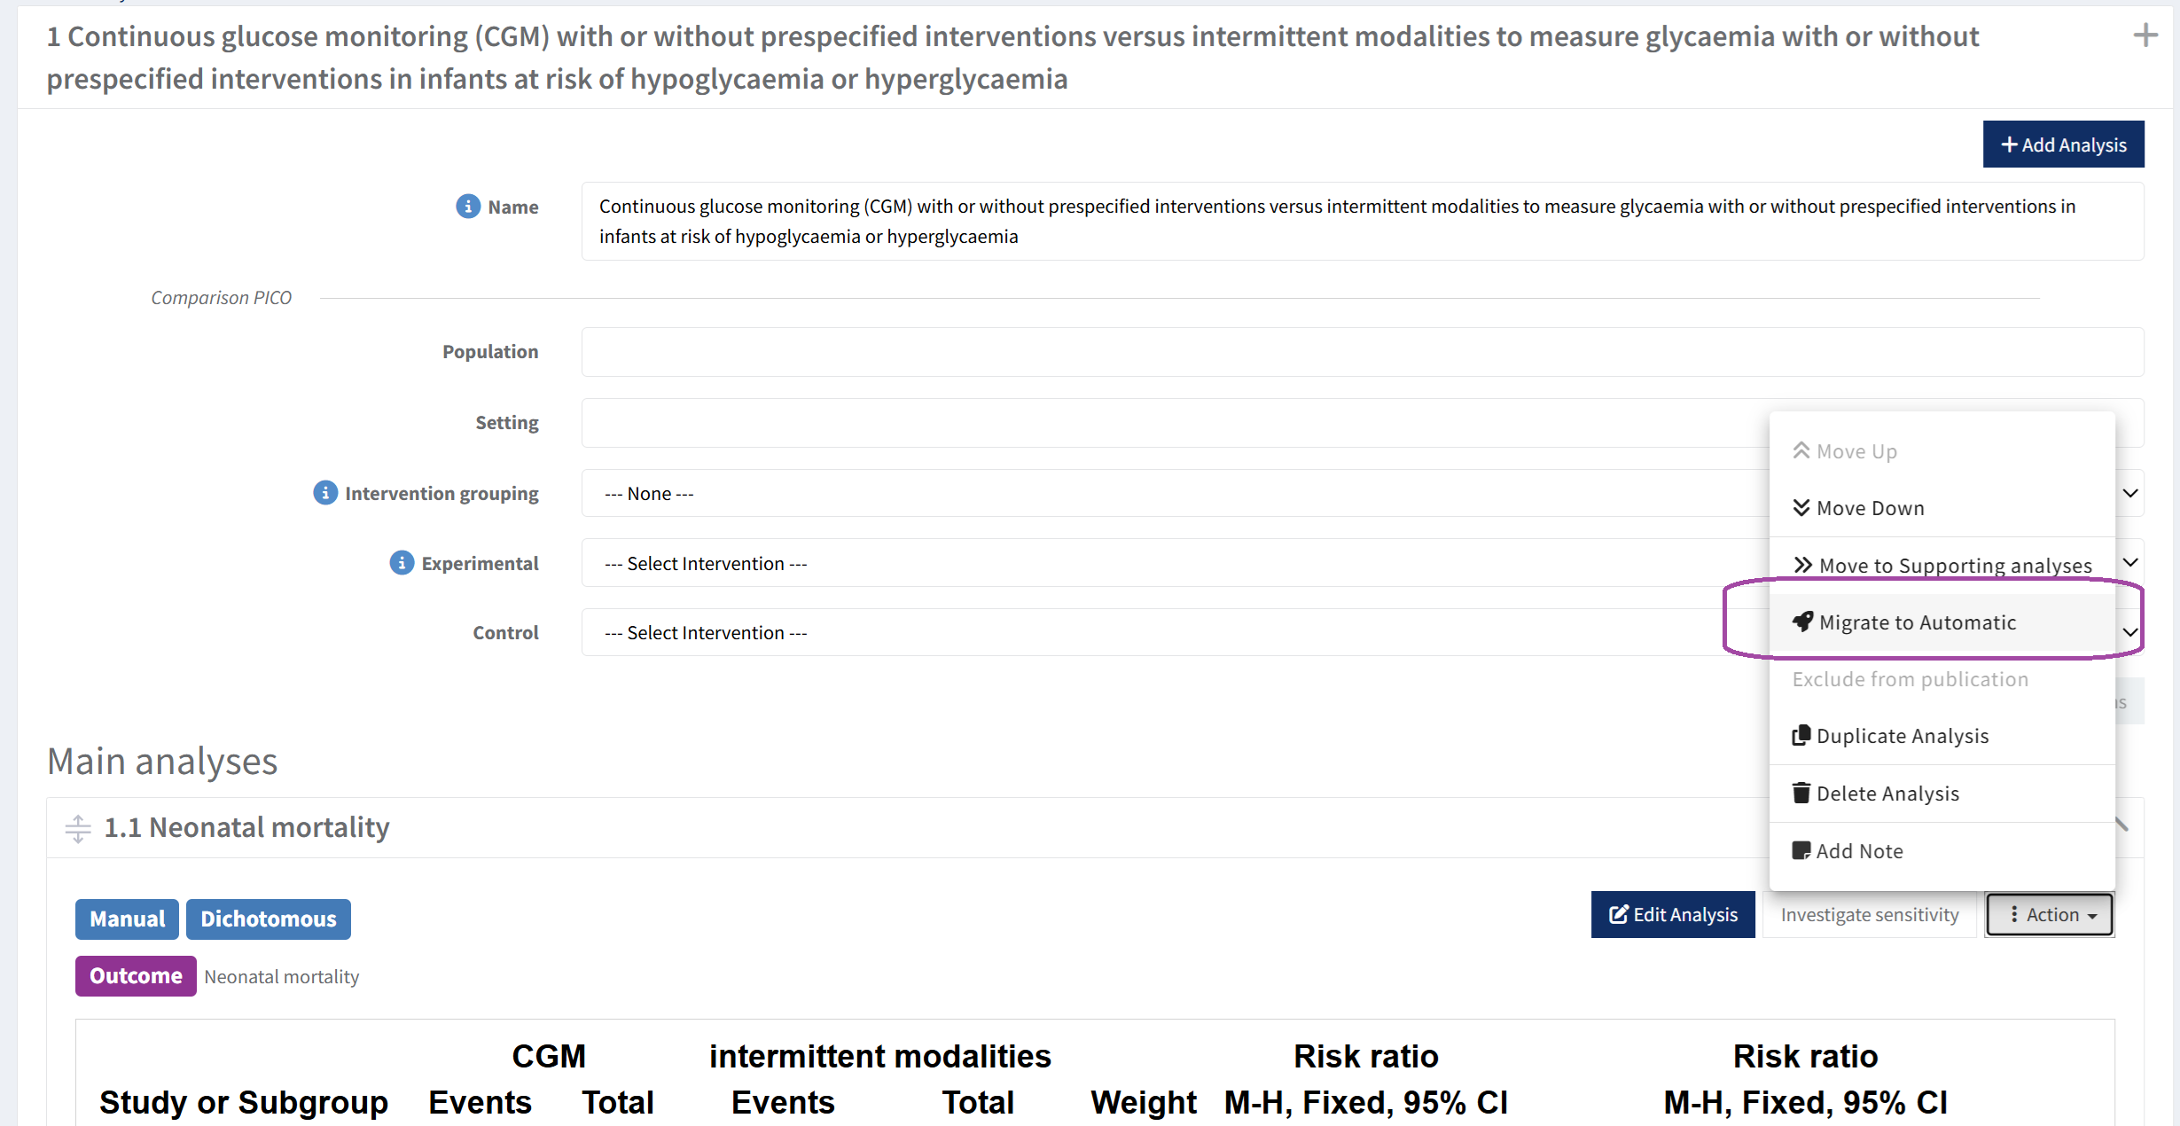
Task: Click the Name field info icon
Action: (468, 207)
